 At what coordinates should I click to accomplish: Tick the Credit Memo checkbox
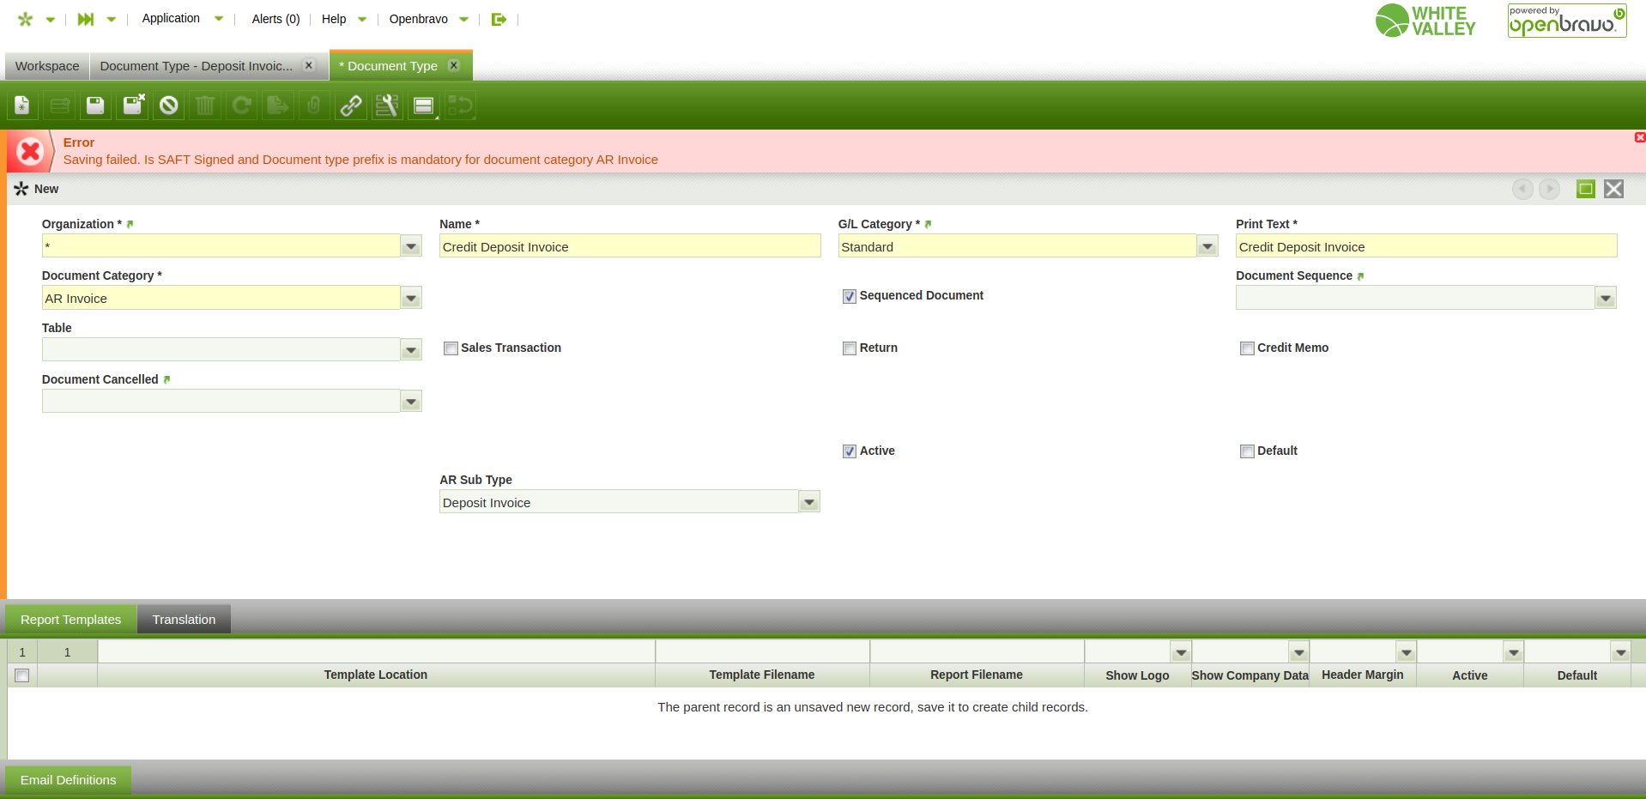click(1247, 348)
